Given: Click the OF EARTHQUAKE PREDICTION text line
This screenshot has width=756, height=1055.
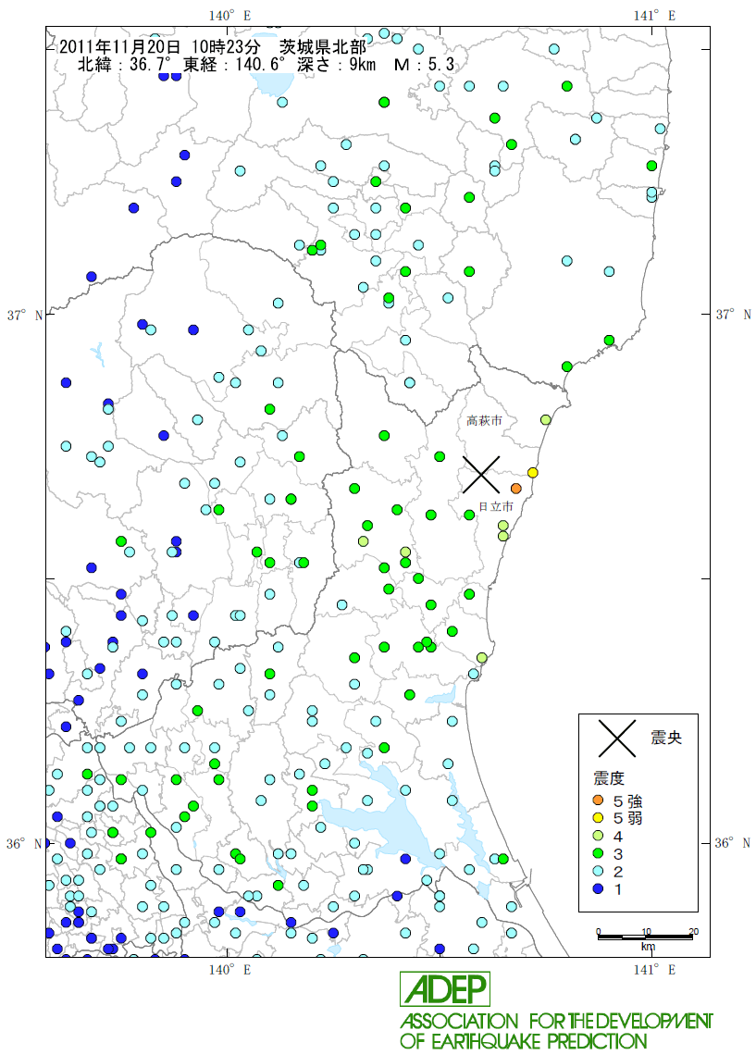Looking at the screenshot, I should coord(524,1041).
